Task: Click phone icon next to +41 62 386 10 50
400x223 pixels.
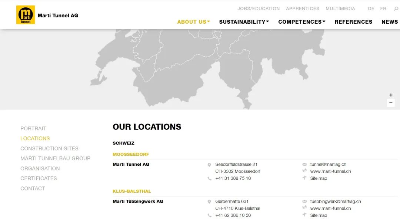Action: 209,216
